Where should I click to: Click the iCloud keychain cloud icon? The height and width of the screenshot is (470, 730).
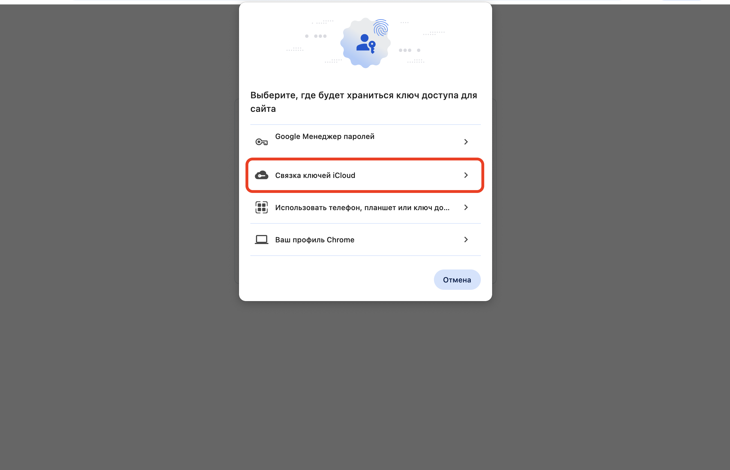click(262, 175)
